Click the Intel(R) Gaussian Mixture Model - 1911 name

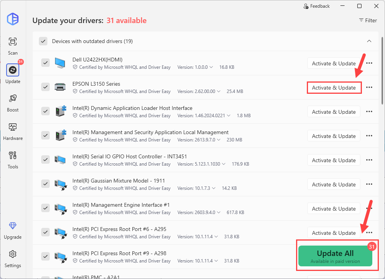119,181
